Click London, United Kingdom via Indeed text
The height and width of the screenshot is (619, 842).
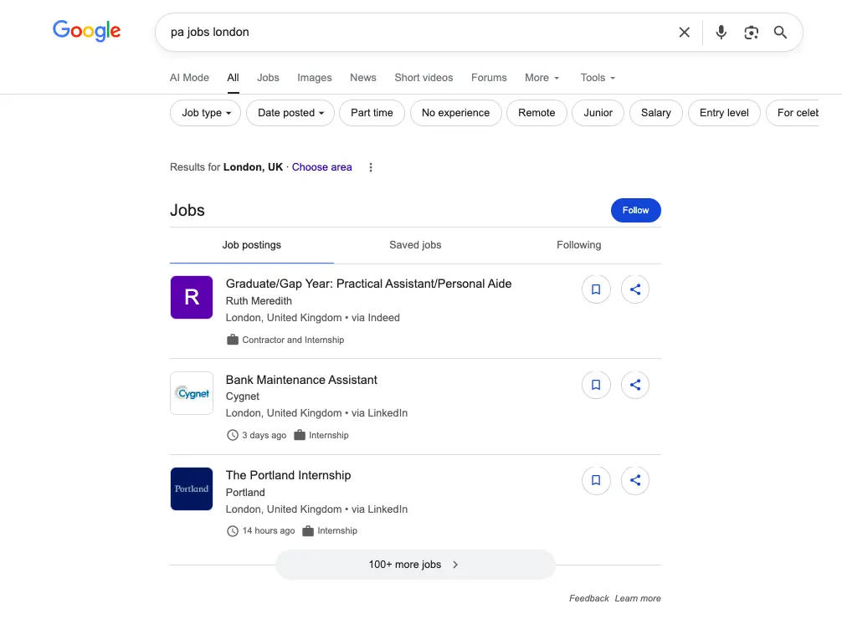tap(312, 318)
